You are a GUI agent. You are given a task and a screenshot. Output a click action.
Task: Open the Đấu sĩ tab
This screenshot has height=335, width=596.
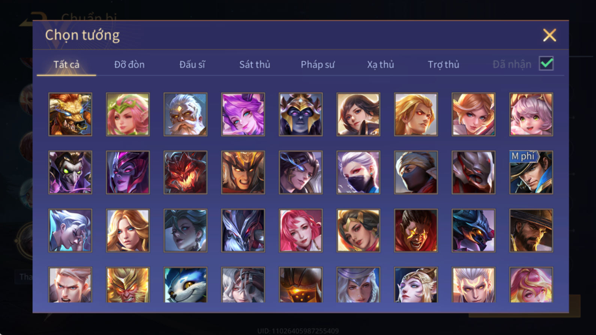(x=192, y=64)
